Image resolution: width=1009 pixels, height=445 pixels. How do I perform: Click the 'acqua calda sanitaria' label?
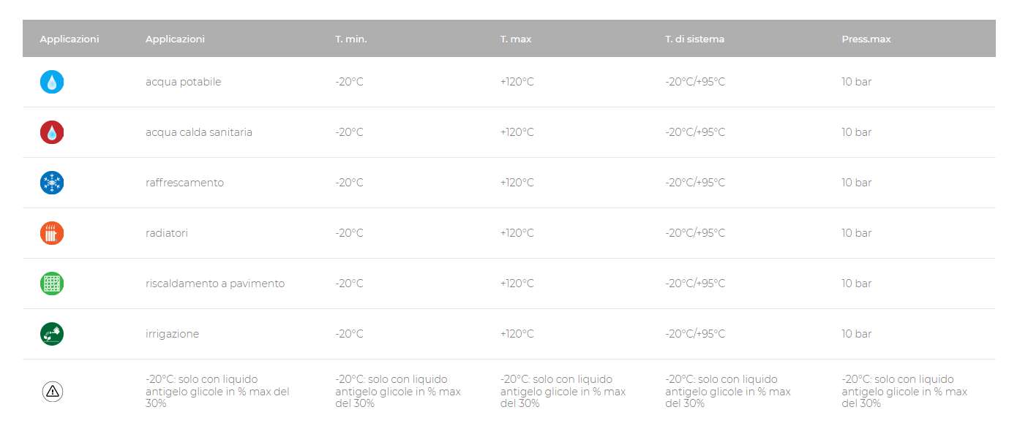(199, 132)
